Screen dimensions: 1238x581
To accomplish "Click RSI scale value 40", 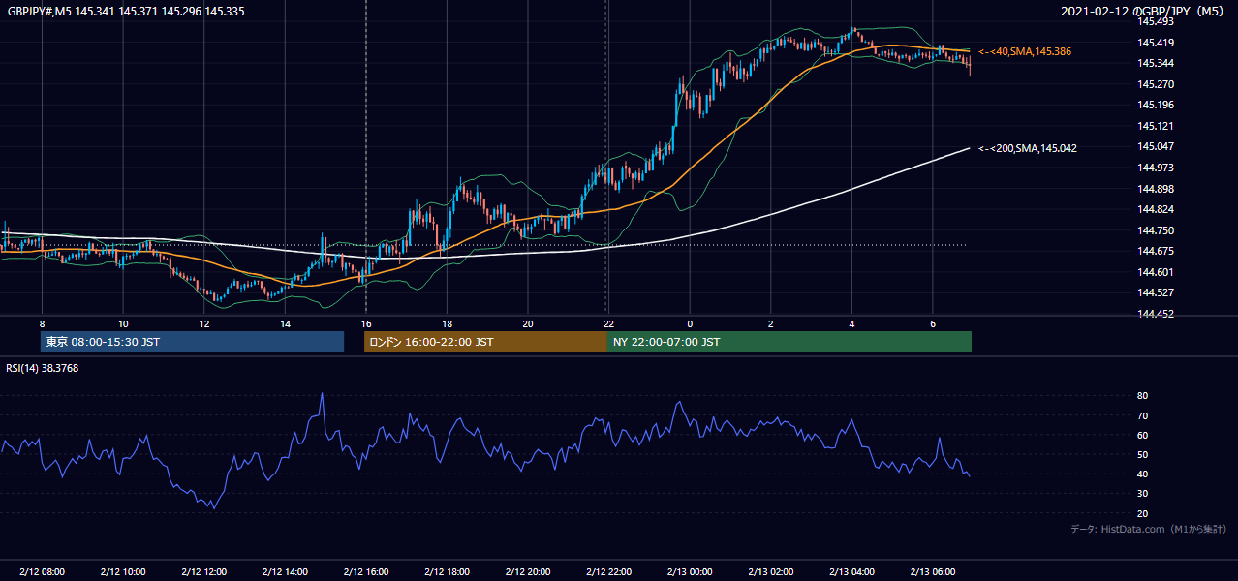I will 1143,474.
